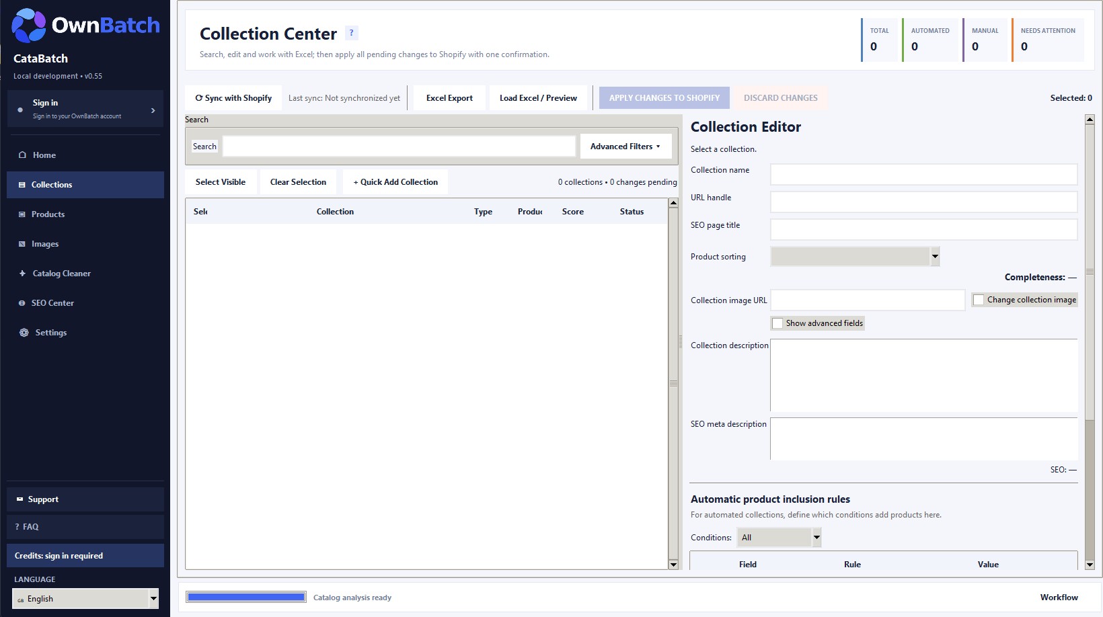Click the Value column header in rules table
The width and height of the screenshot is (1103, 617).
pos(988,565)
